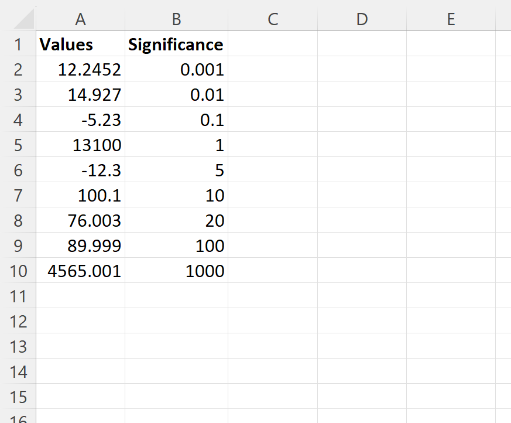Select cell containing 13100
Screen dimensions: 511x423
point(81,144)
